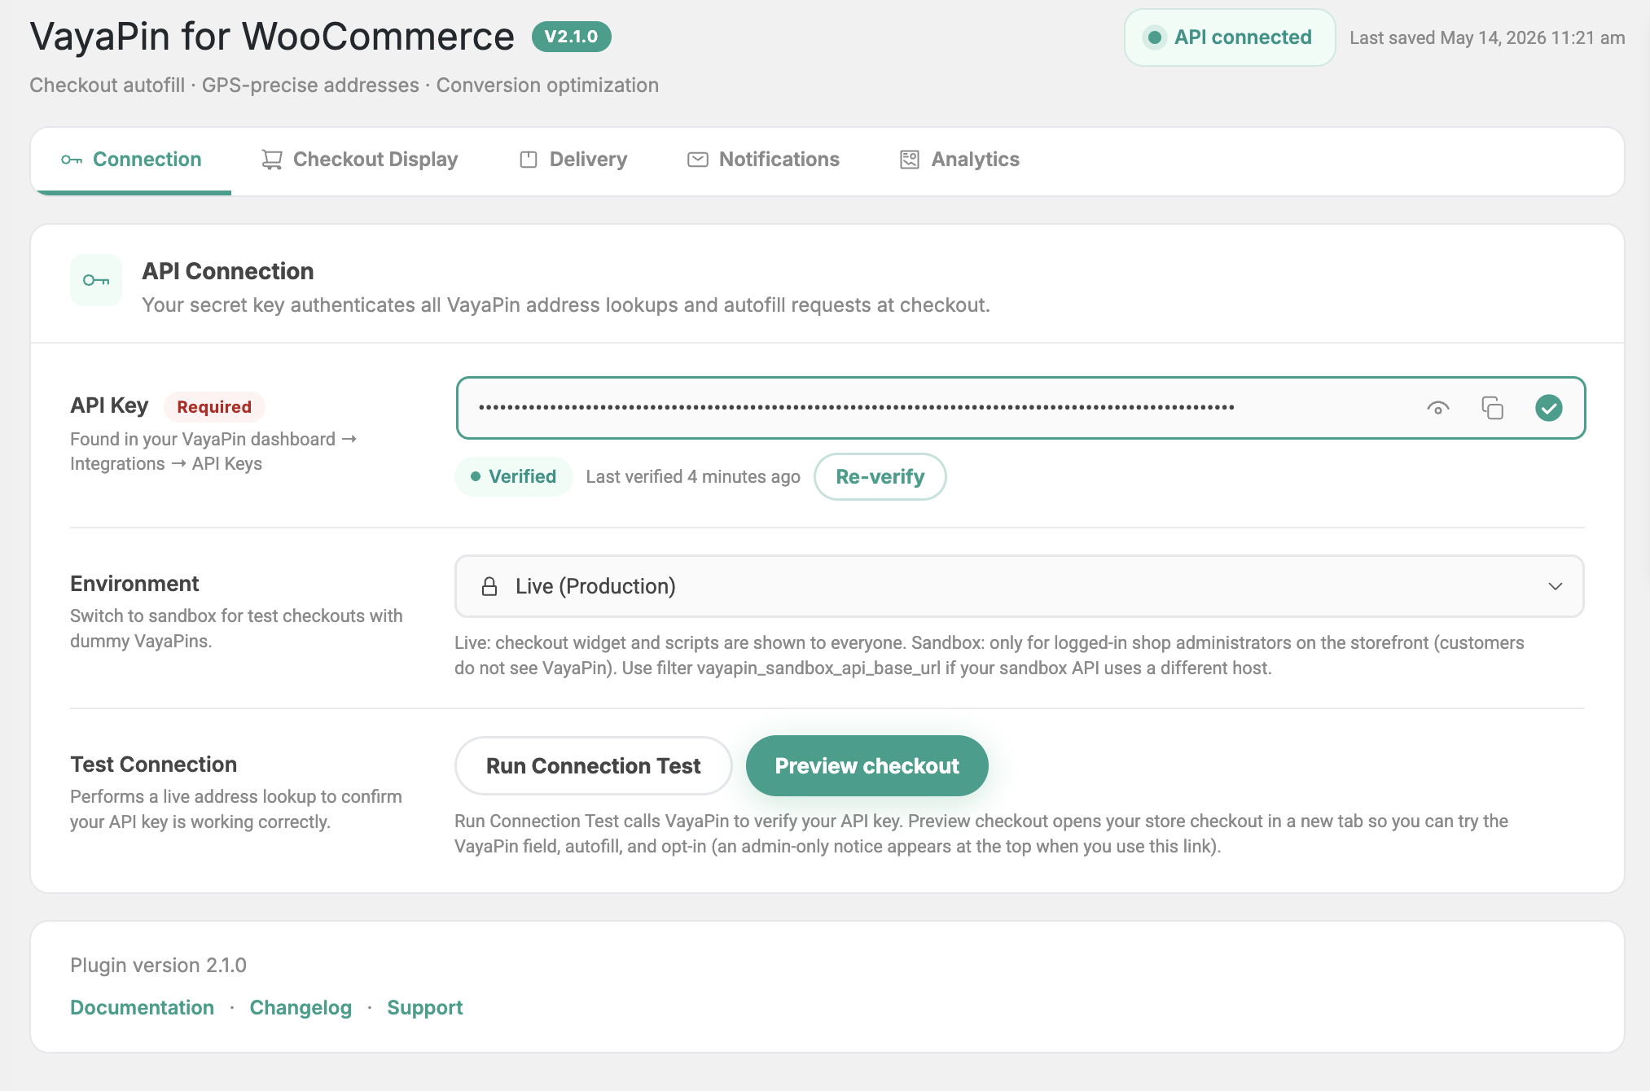The width and height of the screenshot is (1650, 1091).
Task: Click 'Last saved May 14, 2026 11:21 am'
Action: coord(1487,37)
